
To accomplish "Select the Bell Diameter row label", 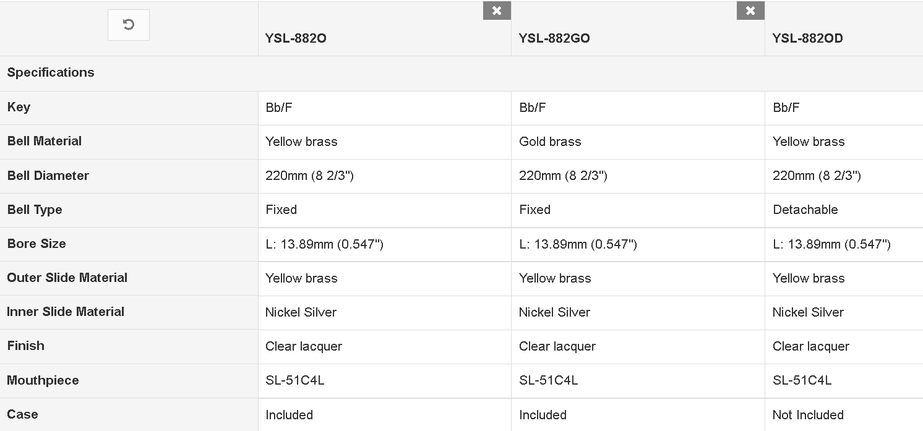I will pyautogui.click(x=48, y=176).
